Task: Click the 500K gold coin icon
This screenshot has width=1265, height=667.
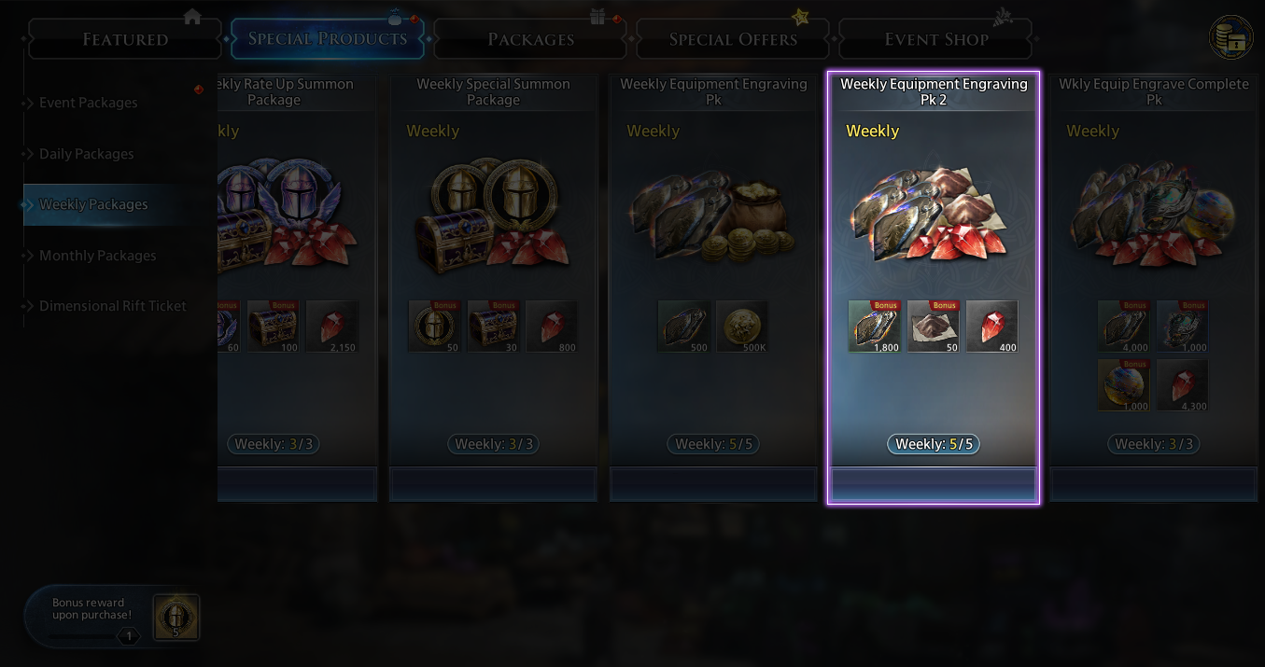Action: (742, 327)
